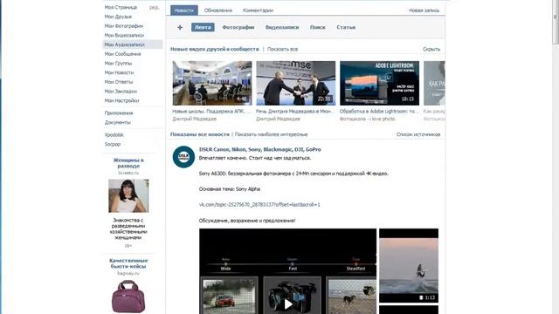Click Новая запись link
Screen dimensions: 559x314
[x=424, y=10]
